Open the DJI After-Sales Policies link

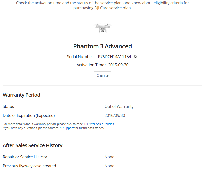[99, 124]
